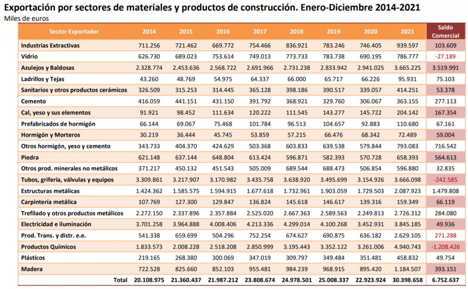The height and width of the screenshot is (289, 468).
Task: Select the 2021 column header
Action: click(407, 32)
